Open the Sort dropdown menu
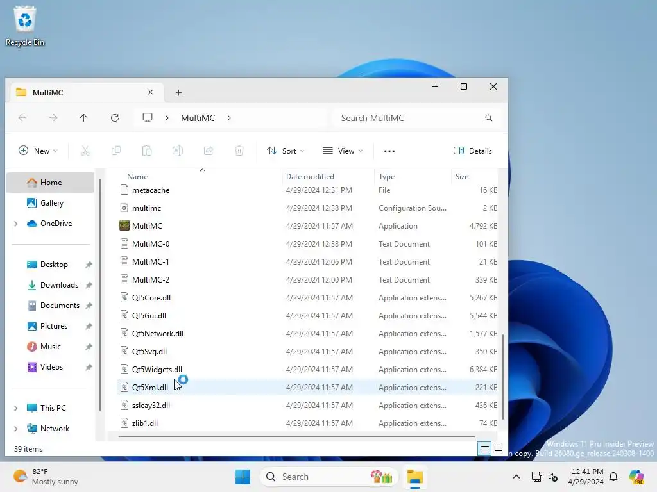Viewport: 657px width, 492px height. pyautogui.click(x=286, y=151)
